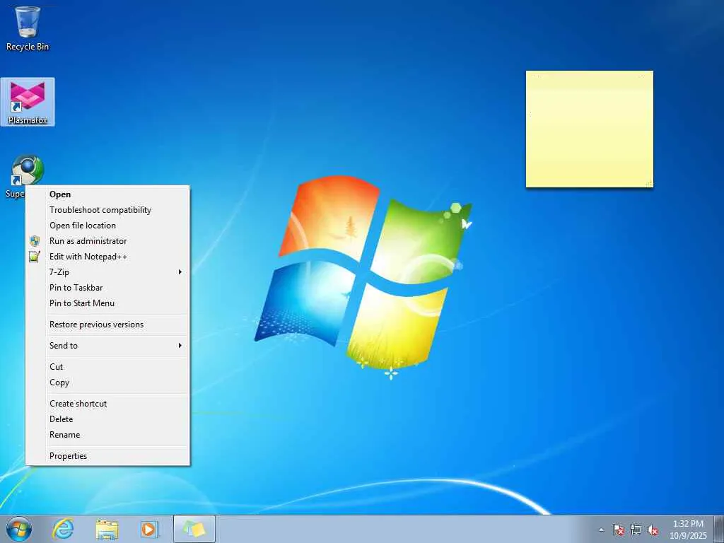Open the Send to entry
This screenshot has width=724, height=543.
click(107, 345)
